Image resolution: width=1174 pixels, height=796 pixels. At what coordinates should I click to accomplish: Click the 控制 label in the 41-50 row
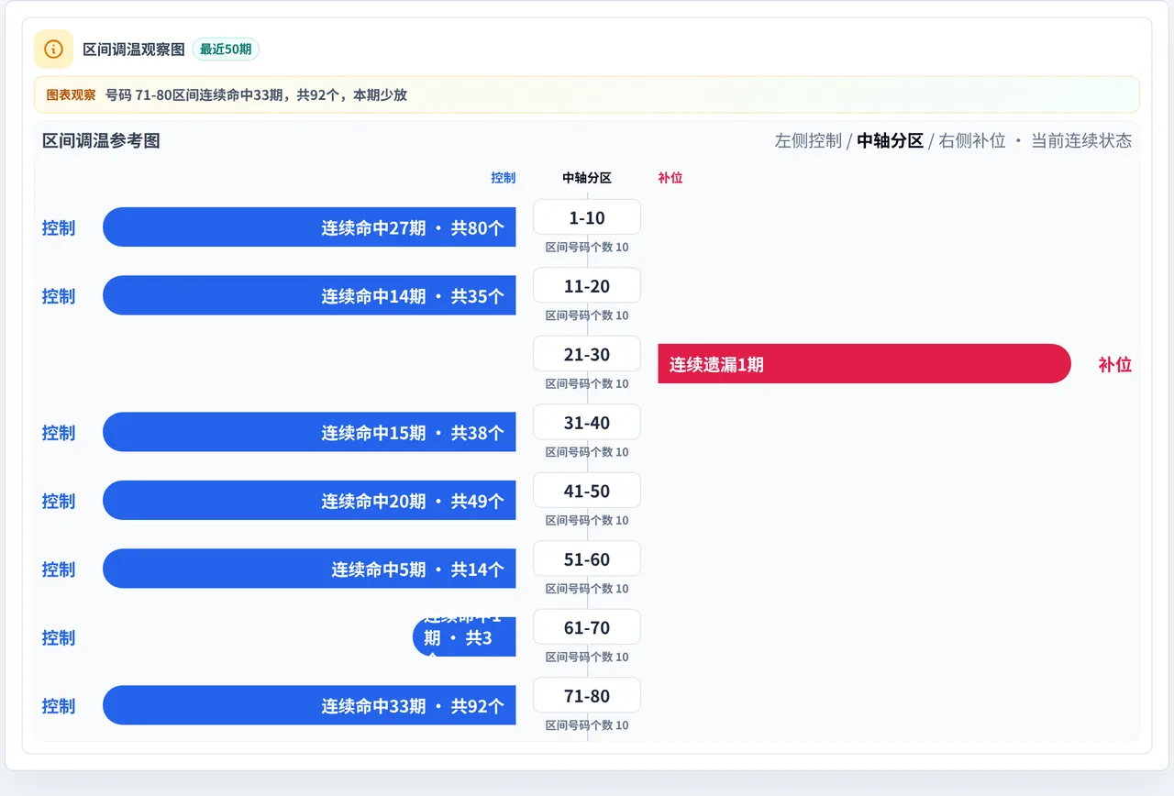point(59,501)
